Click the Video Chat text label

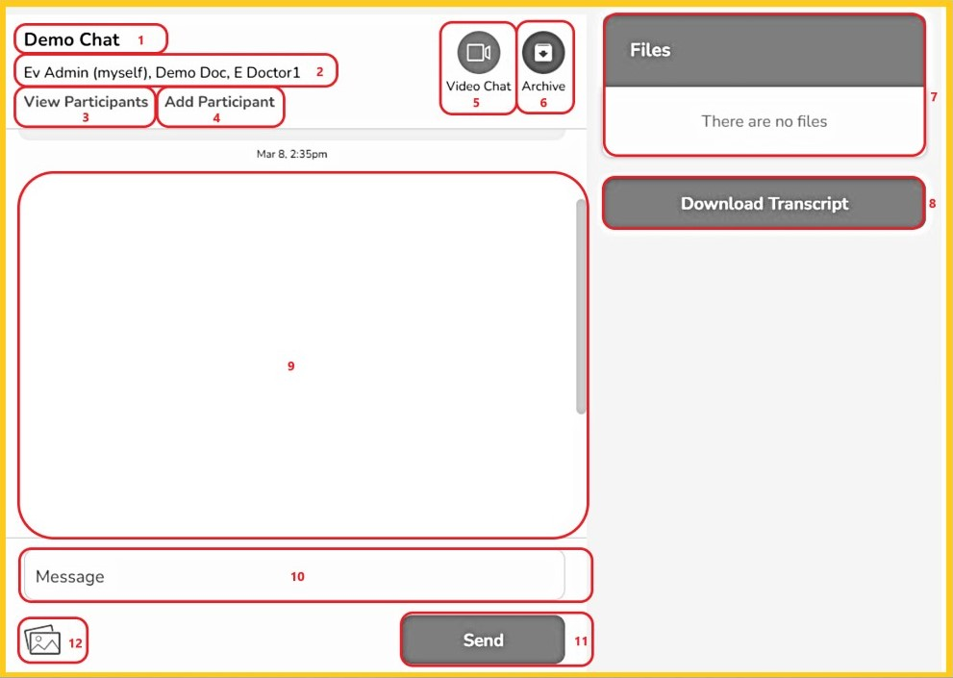tap(478, 87)
